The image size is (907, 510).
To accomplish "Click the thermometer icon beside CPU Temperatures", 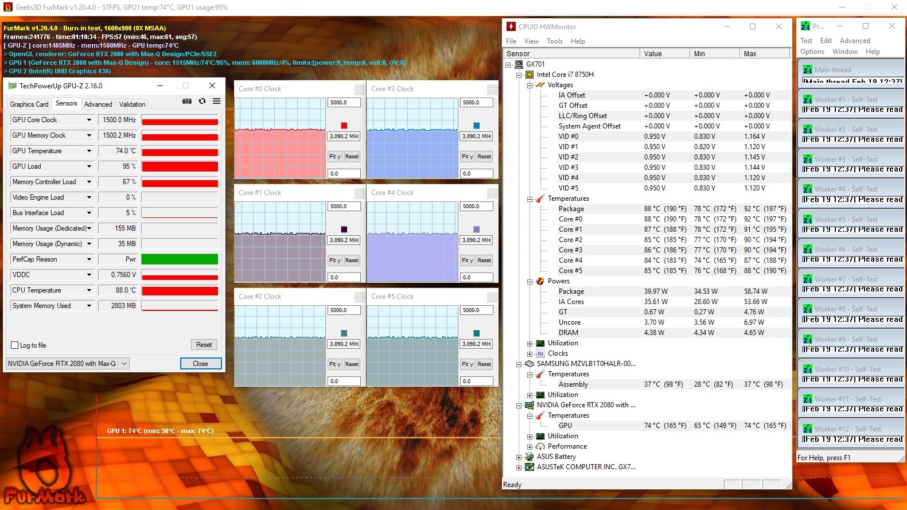I will [x=540, y=198].
